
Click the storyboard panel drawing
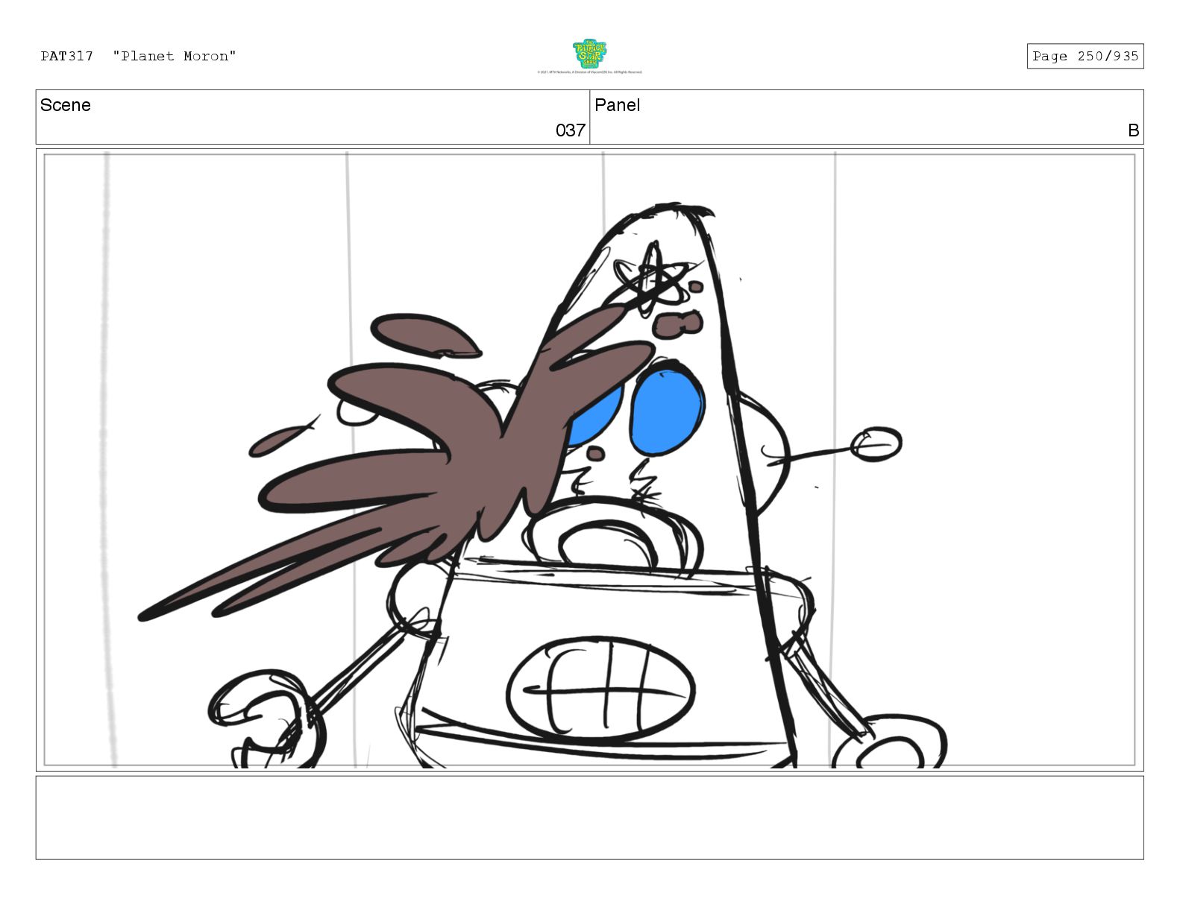pyautogui.click(x=589, y=460)
